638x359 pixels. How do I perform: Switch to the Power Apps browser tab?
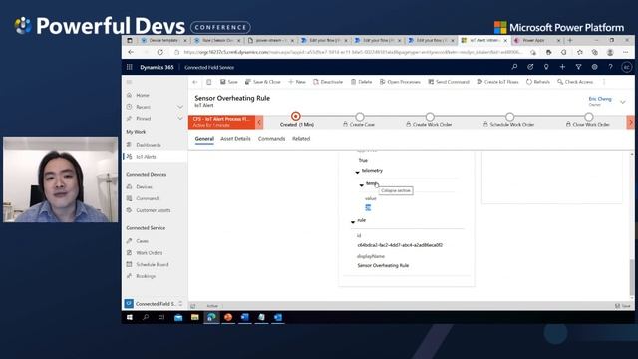pos(537,40)
